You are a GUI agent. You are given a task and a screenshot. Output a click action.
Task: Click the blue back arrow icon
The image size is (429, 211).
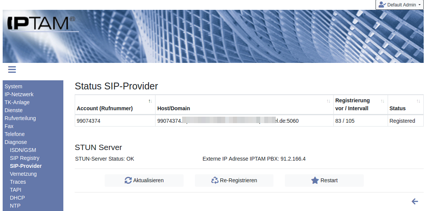[415, 202]
